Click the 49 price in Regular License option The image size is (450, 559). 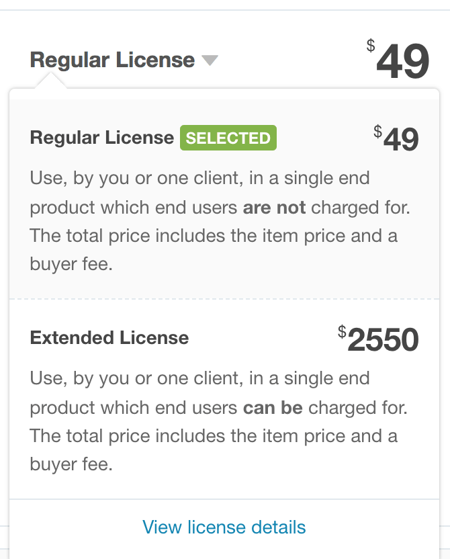point(401,140)
